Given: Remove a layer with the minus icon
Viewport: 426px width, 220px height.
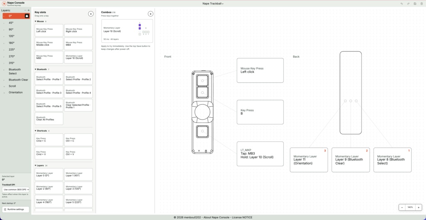Looking at the screenshot, I should [x=25, y=10].
